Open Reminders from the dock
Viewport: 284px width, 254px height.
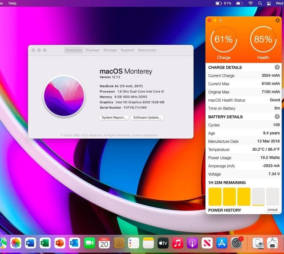coord(133,243)
